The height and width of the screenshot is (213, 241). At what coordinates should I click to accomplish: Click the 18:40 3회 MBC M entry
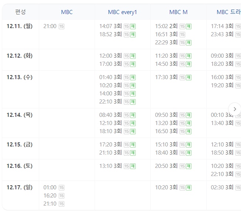tap(166, 153)
